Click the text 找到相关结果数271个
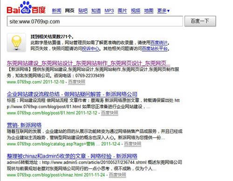The image size is (233, 181). pos(52,37)
